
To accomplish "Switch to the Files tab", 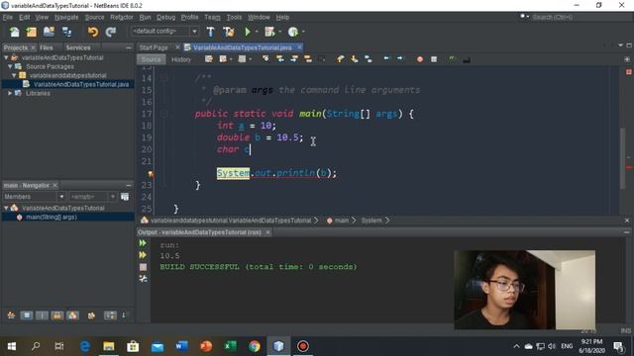I will (47, 47).
